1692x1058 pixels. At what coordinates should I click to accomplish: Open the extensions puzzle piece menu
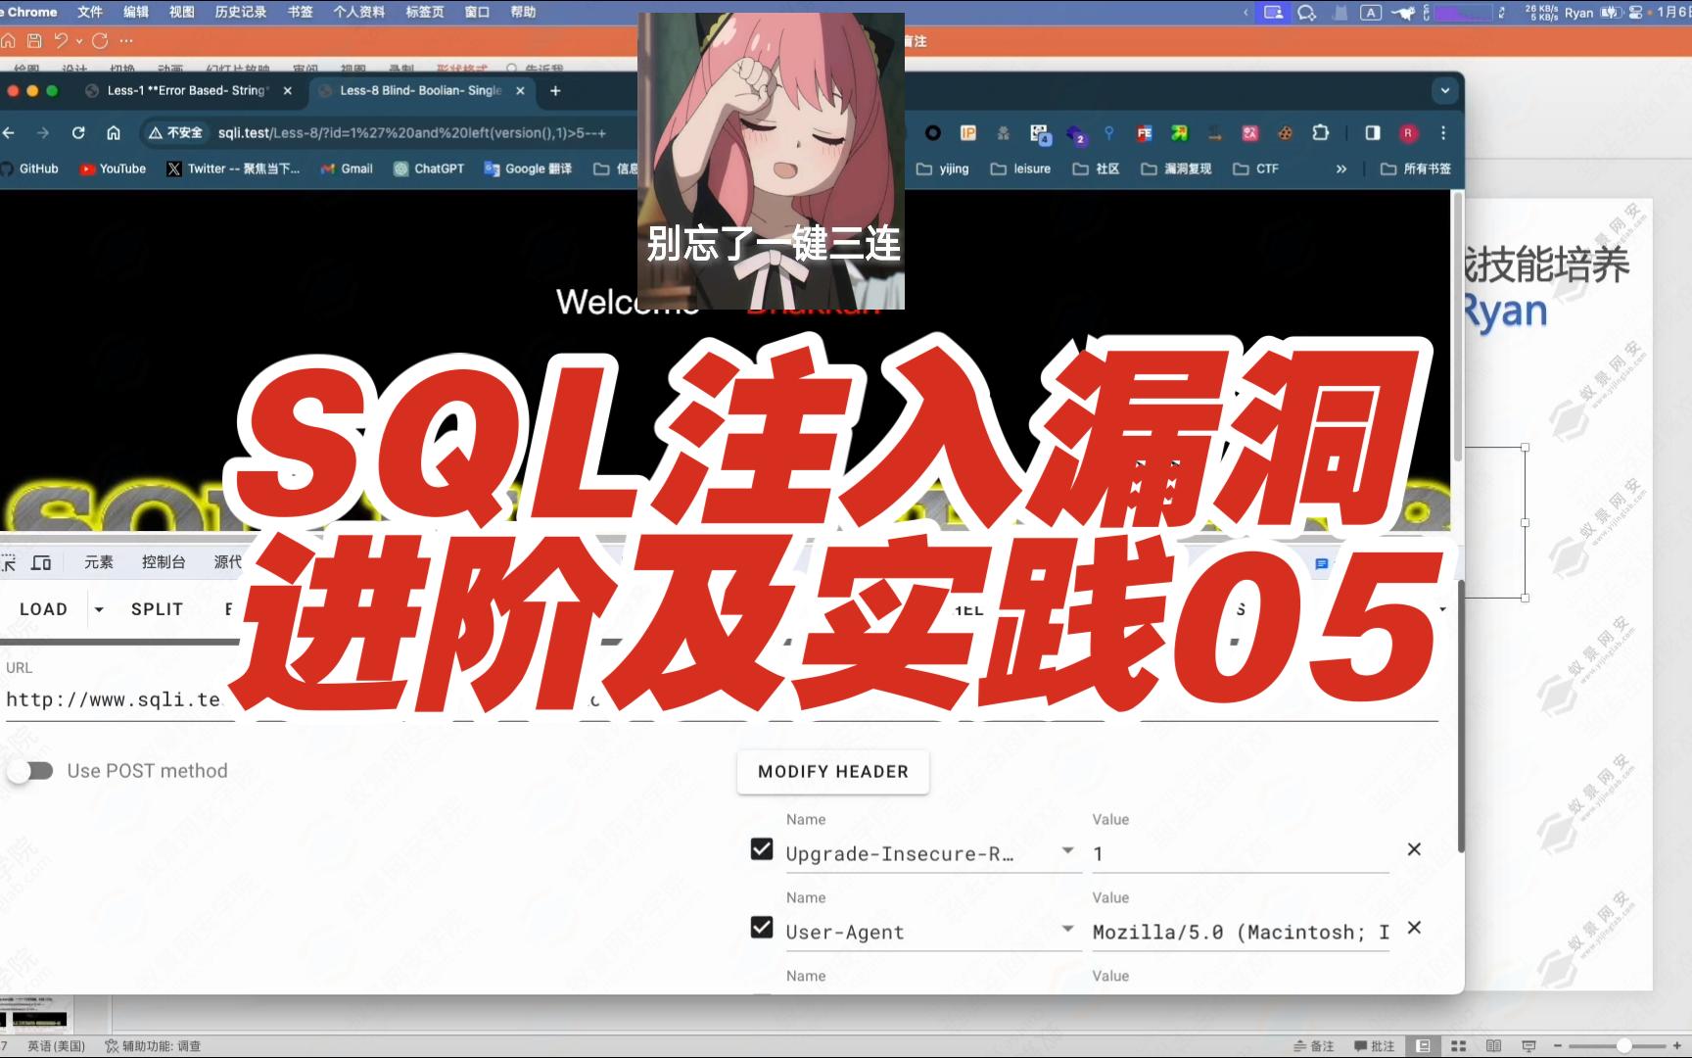click(1320, 133)
